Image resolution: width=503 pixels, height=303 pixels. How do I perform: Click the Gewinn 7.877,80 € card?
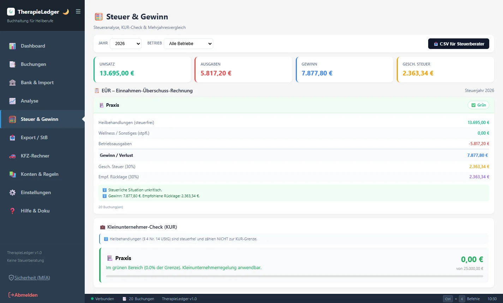(x=344, y=70)
